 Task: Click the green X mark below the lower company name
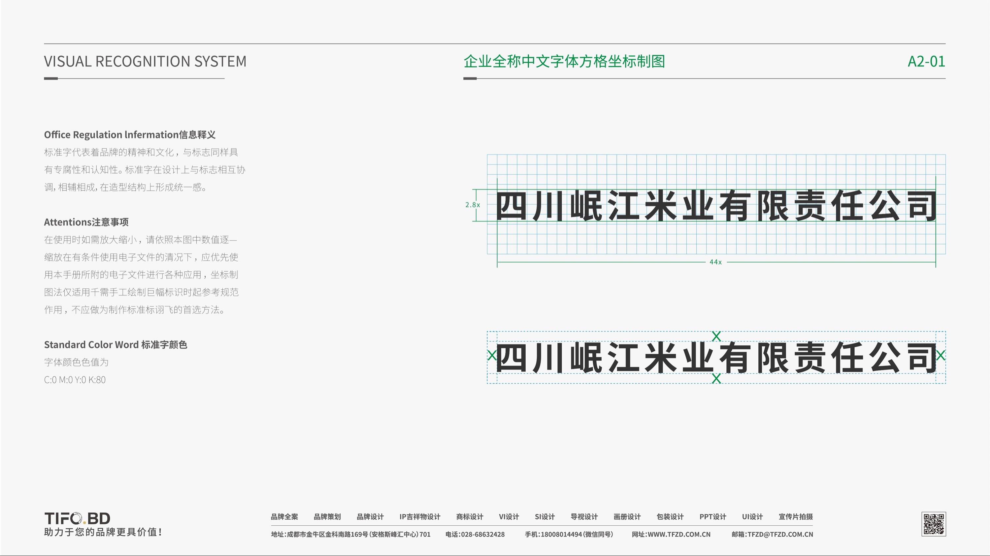pyautogui.click(x=716, y=378)
